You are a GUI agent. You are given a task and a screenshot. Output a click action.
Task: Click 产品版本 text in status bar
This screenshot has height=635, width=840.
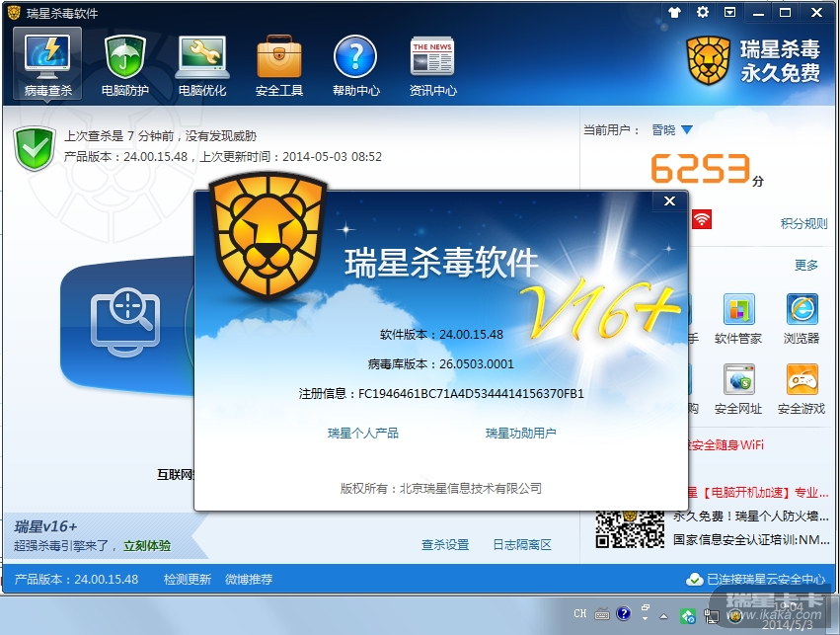pos(76,579)
